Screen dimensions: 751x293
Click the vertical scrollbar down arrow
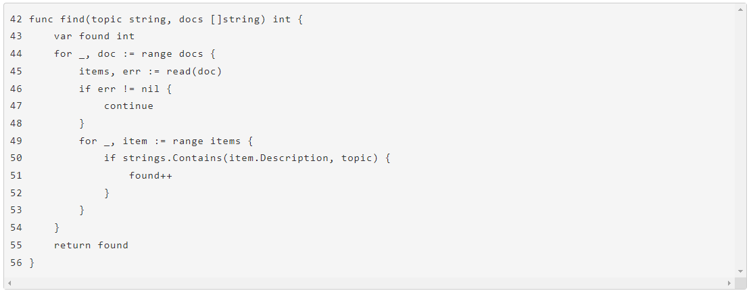click(741, 271)
